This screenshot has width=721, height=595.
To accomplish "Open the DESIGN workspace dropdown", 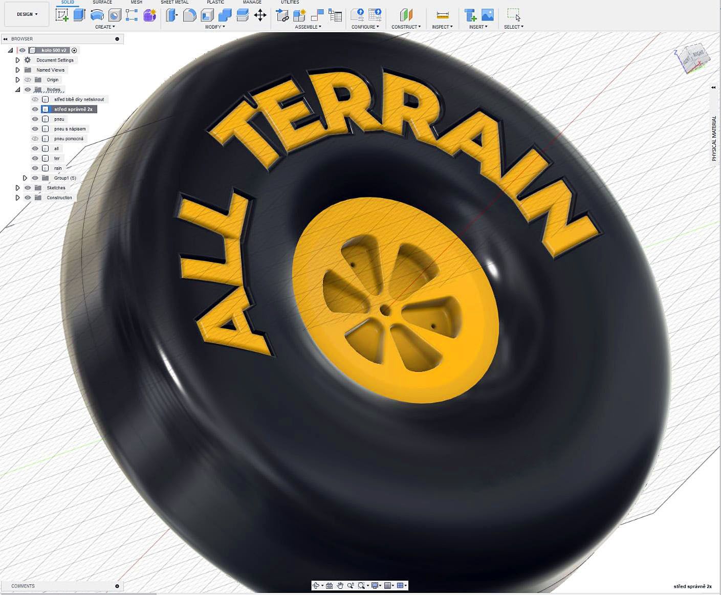I will [x=27, y=14].
